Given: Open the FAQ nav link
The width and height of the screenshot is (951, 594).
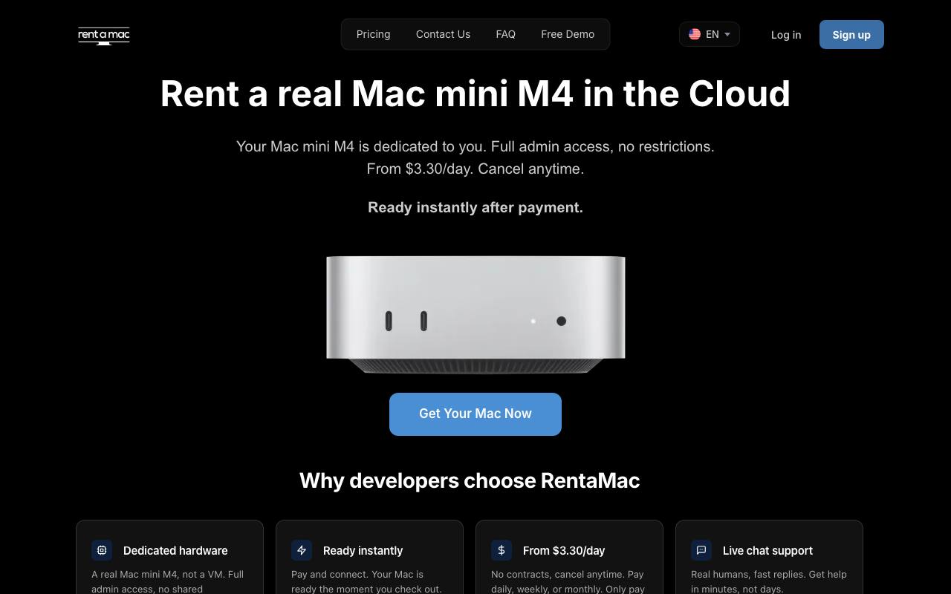Looking at the screenshot, I should pyautogui.click(x=505, y=34).
